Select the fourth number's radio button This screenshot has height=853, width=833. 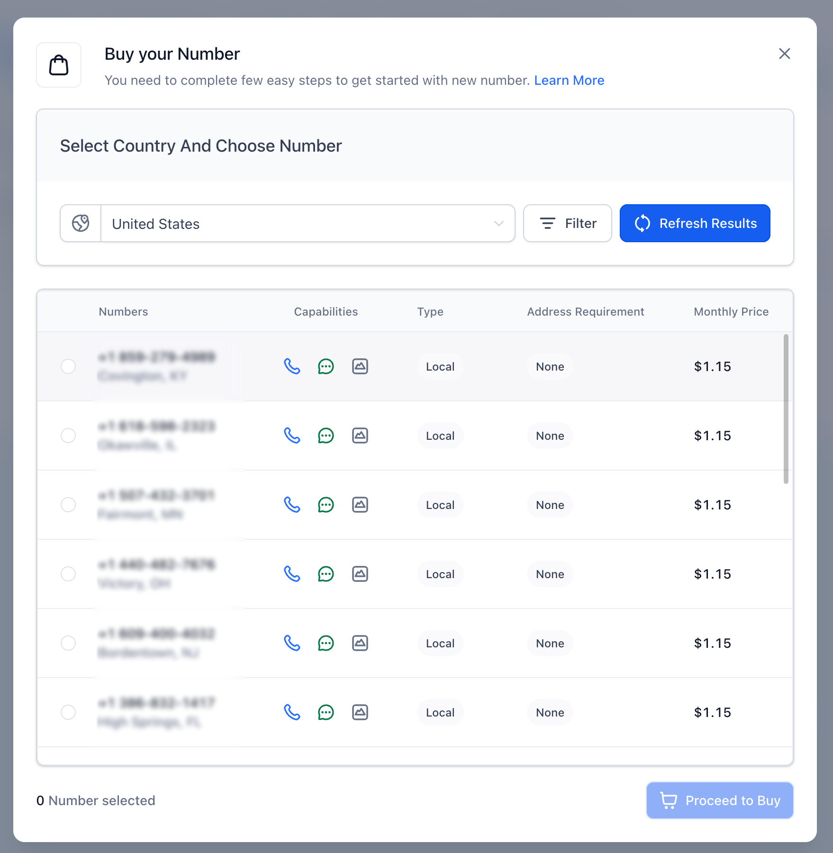tap(68, 574)
